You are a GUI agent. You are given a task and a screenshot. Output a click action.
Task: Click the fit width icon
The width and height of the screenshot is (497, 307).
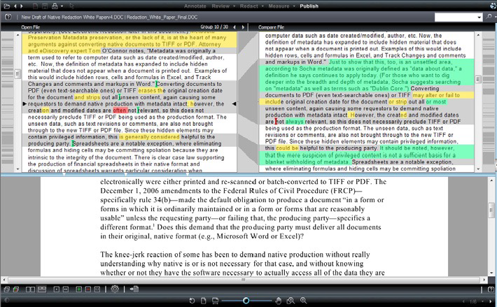pos(215,301)
